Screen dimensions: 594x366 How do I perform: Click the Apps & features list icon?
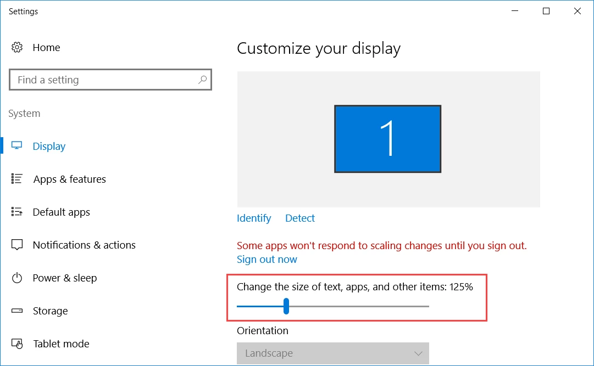(16, 179)
